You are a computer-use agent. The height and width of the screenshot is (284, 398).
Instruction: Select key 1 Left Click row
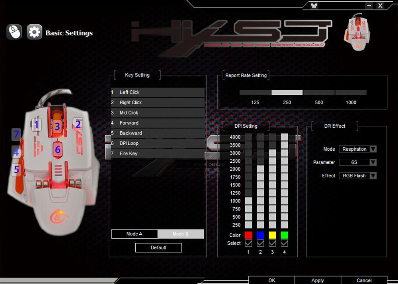click(158, 92)
